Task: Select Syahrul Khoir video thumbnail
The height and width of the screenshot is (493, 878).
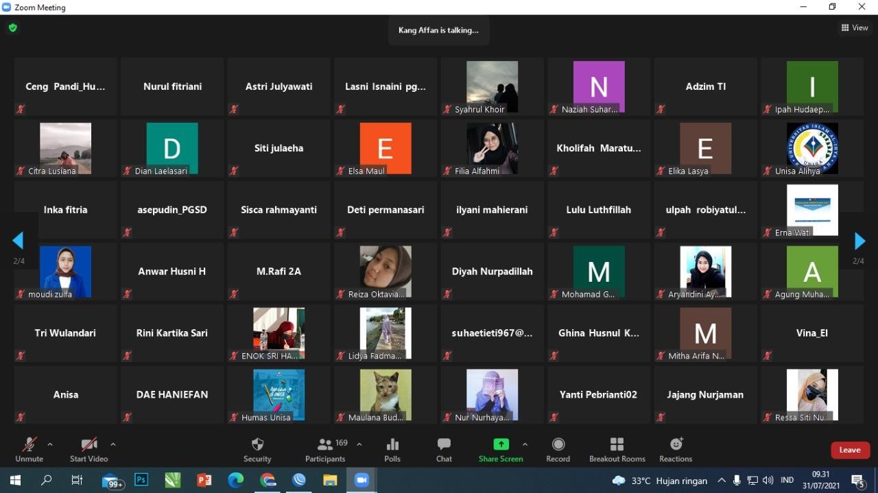Action: (492, 86)
